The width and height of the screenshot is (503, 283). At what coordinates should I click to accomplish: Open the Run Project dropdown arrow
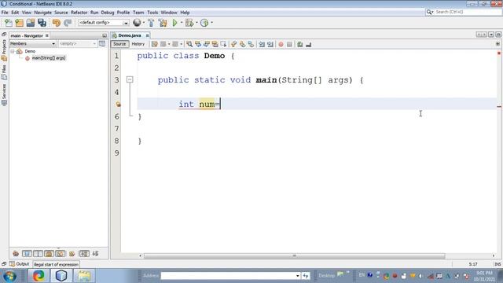coord(182,23)
